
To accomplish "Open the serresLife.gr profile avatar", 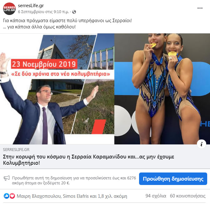I will 9,9.
